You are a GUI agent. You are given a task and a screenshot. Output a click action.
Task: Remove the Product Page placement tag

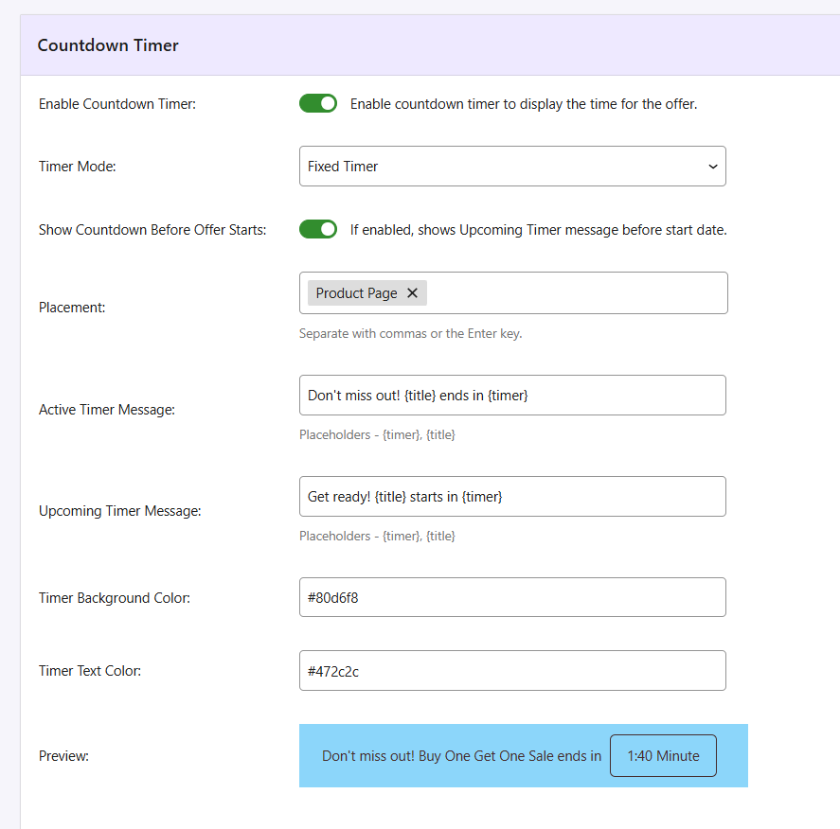click(x=412, y=293)
